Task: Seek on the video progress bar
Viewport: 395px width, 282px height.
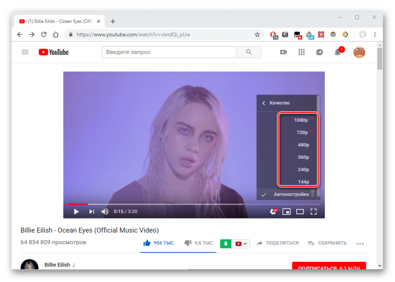Action: [194, 204]
